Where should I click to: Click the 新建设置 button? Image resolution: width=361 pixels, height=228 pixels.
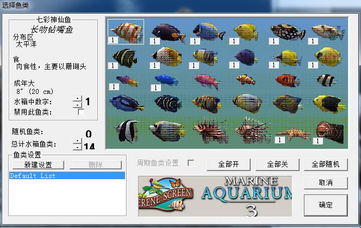[x=38, y=164]
